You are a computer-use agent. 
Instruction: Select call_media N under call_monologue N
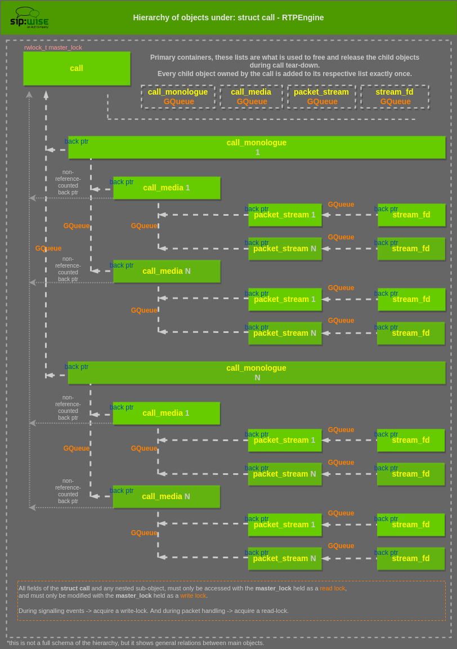tap(166, 496)
